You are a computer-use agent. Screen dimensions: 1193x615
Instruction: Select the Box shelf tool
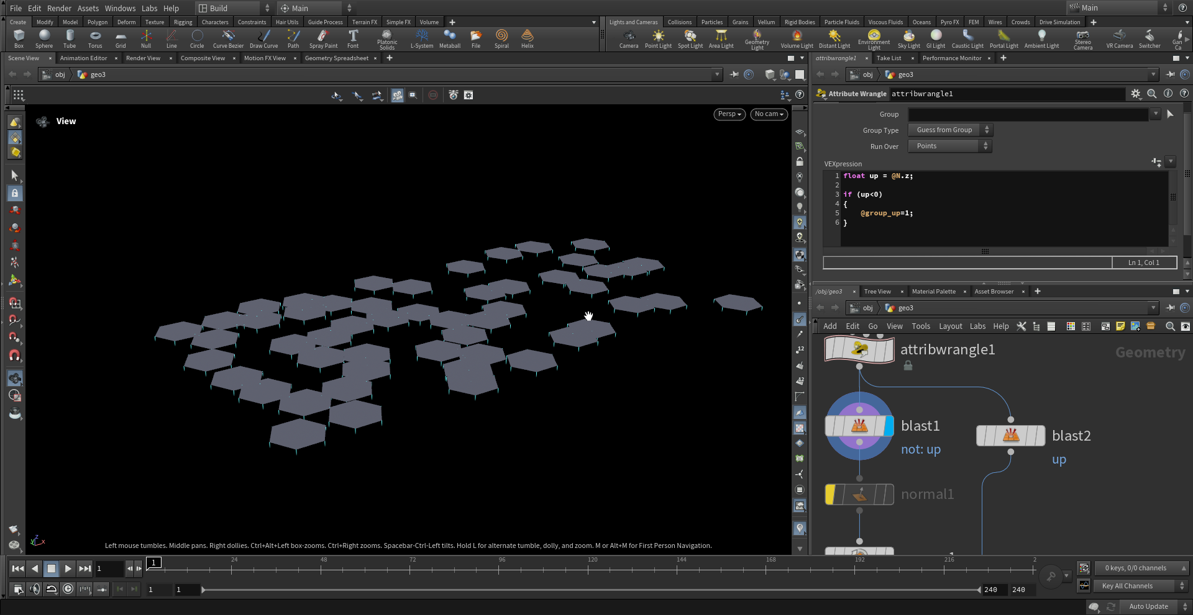click(x=19, y=38)
